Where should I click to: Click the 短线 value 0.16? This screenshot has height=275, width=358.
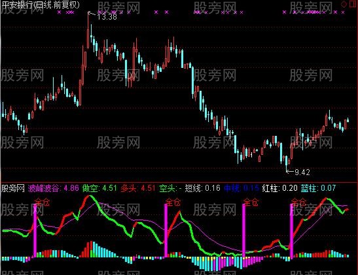(213, 188)
